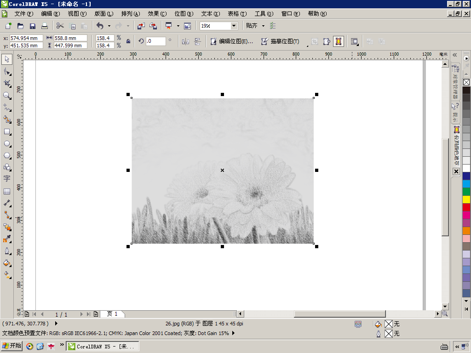Open the undo history dropdown arrow
Image resolution: width=471 pixels, height=353 pixels.
109,26
